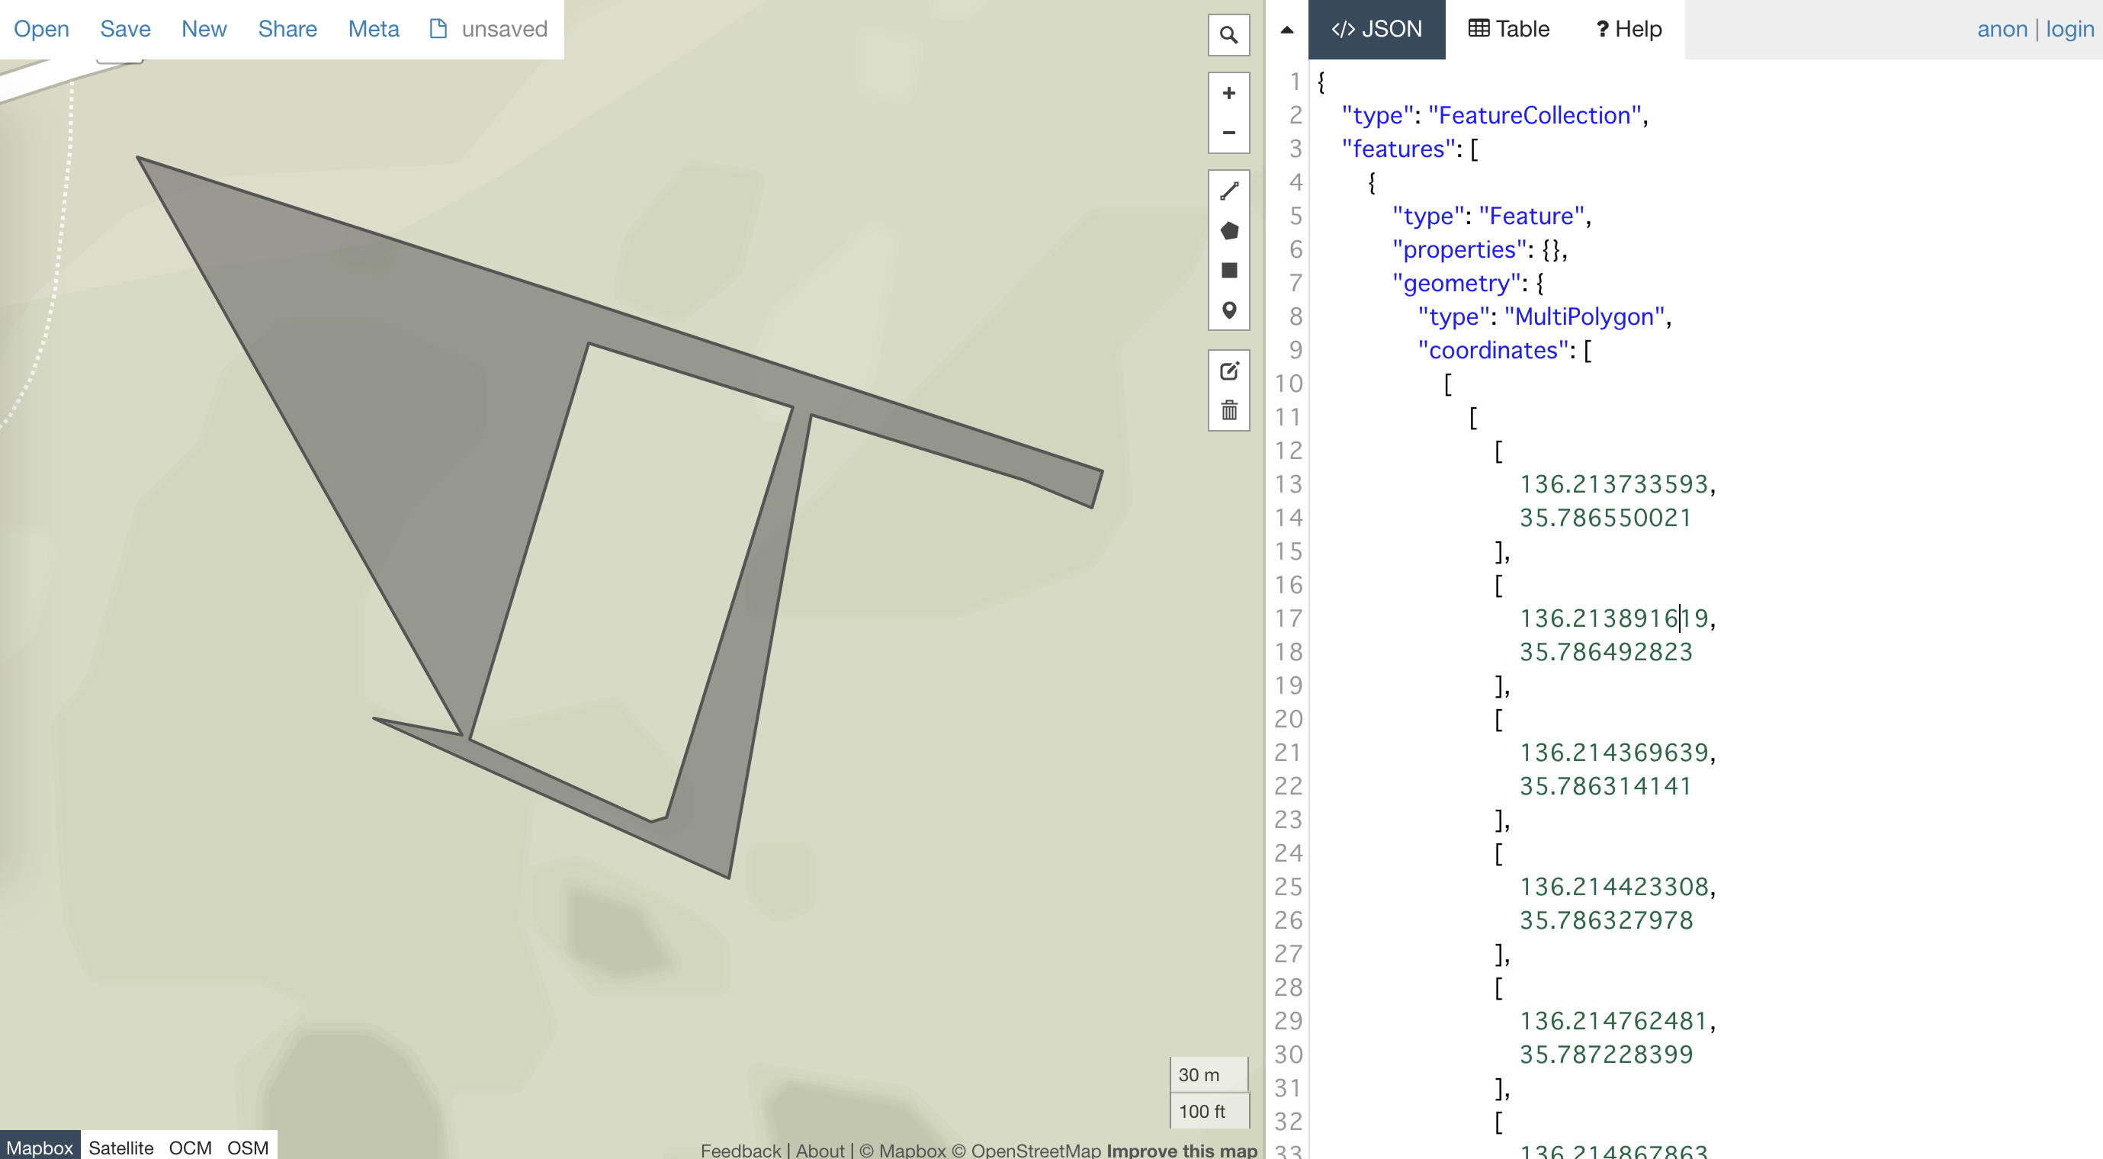Viewport: 2103px width, 1159px height.
Task: Select the place marker tool
Action: (1228, 310)
